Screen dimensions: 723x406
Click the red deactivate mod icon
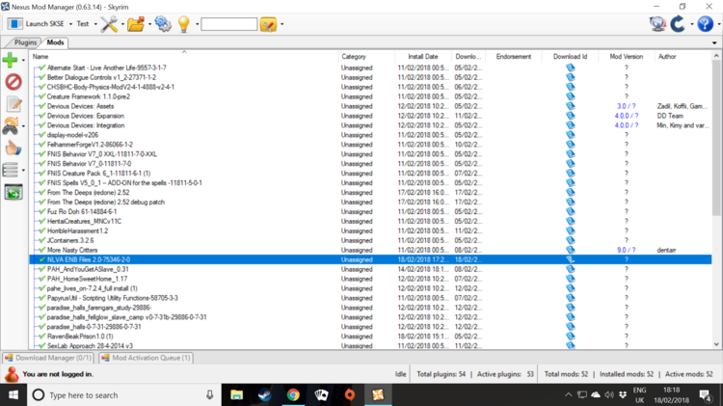13,82
